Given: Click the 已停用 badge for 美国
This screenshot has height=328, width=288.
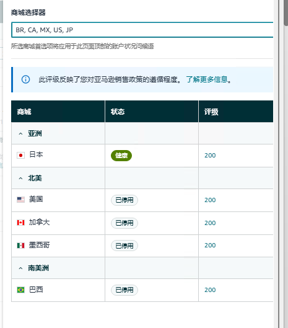Looking at the screenshot, I should point(124,200).
